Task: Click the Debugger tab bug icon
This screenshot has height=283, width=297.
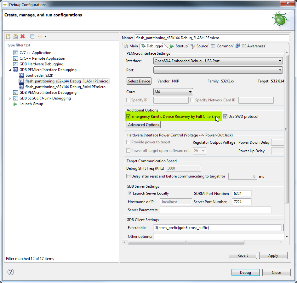Action: pos(143,46)
